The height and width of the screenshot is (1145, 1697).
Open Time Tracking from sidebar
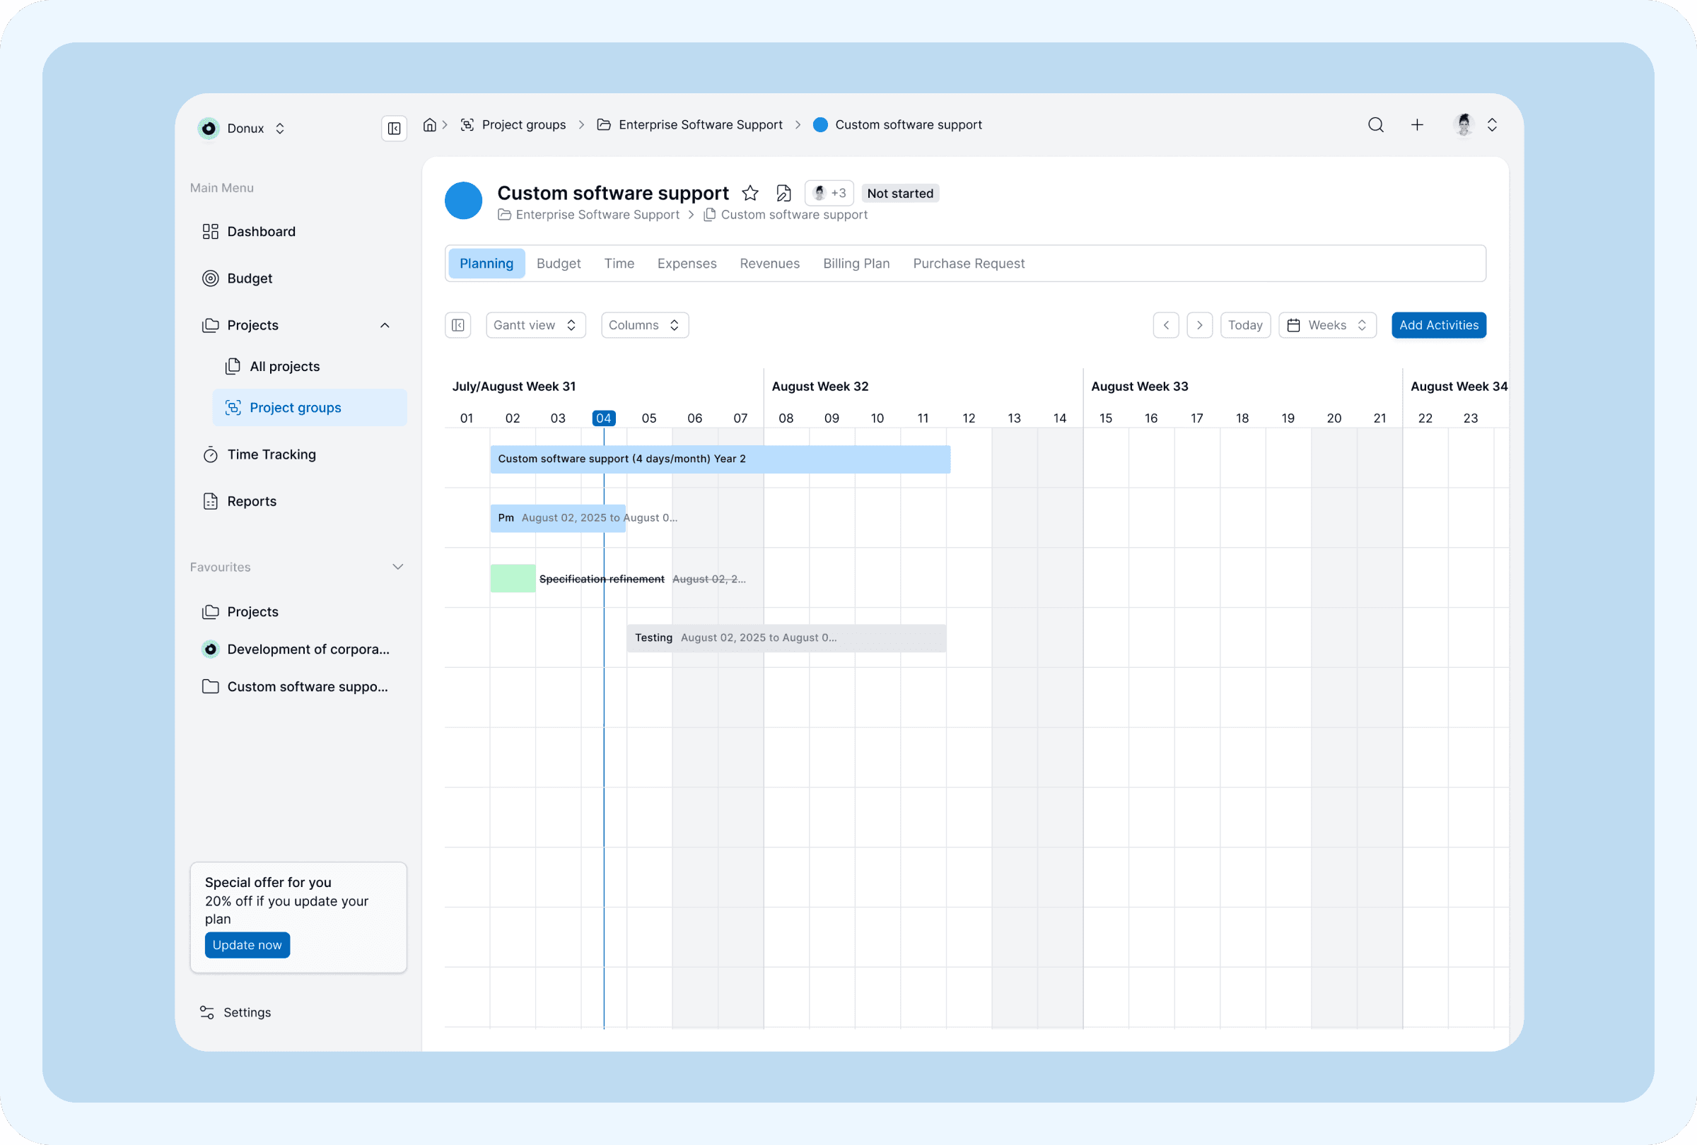point(271,454)
